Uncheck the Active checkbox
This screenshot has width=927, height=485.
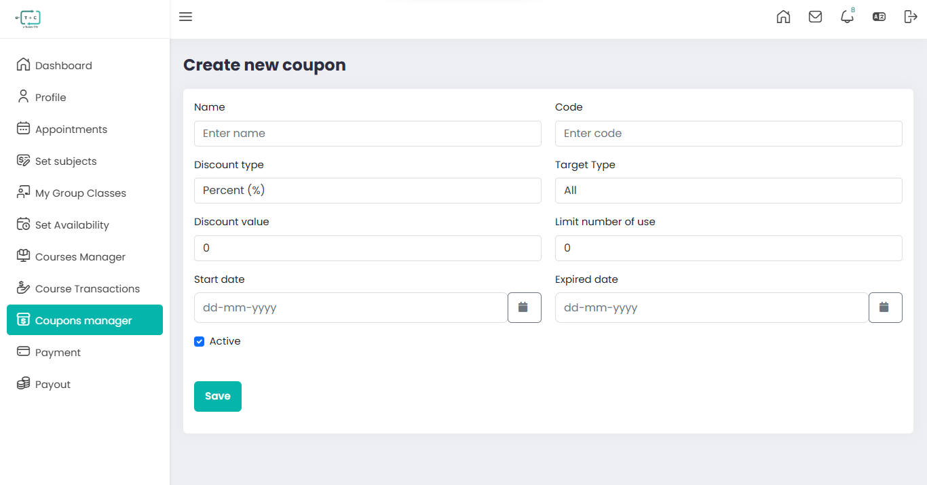pyautogui.click(x=199, y=341)
